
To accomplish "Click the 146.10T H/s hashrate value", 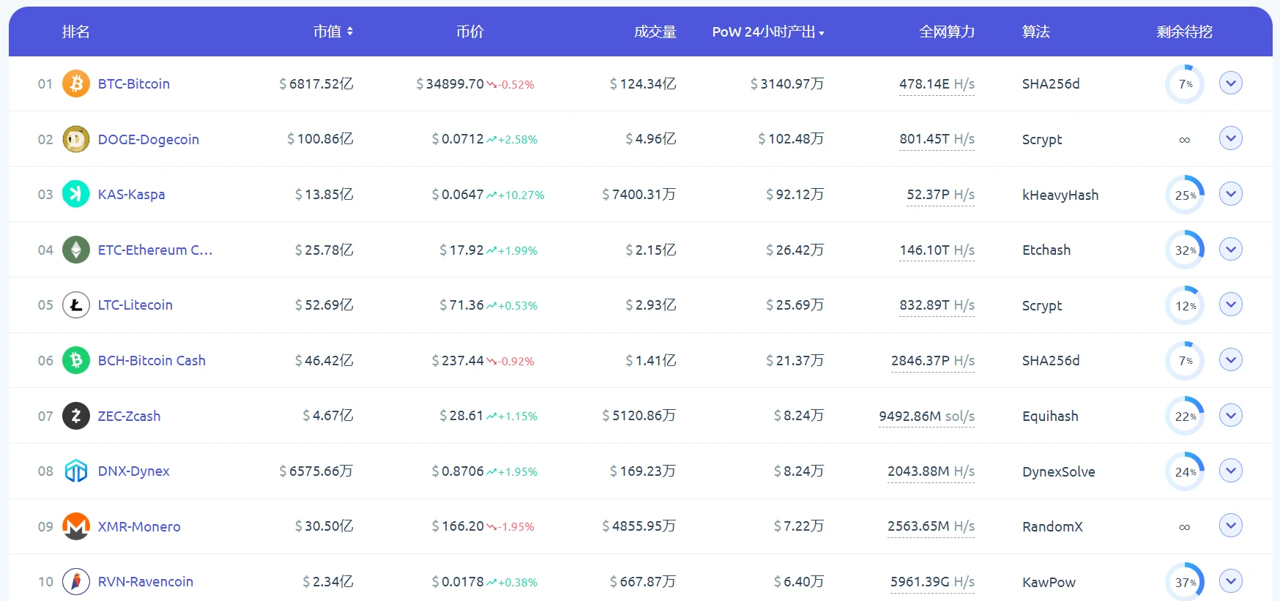I will point(937,250).
